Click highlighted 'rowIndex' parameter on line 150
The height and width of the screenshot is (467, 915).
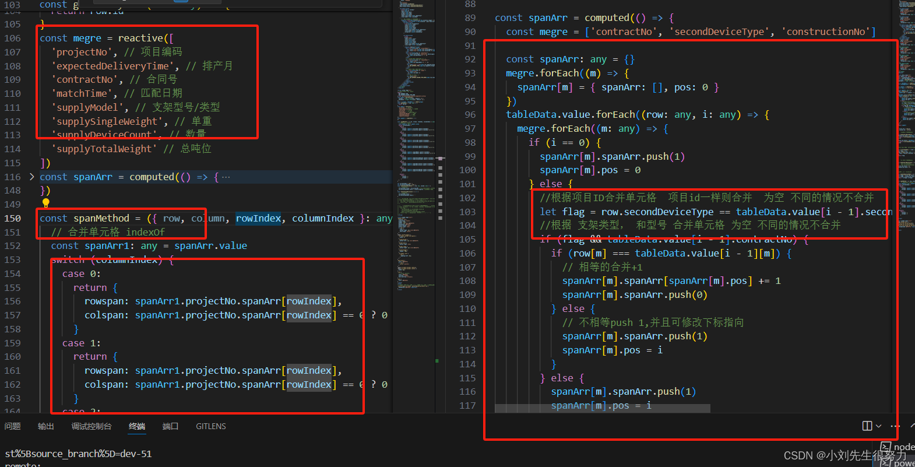[x=258, y=218]
